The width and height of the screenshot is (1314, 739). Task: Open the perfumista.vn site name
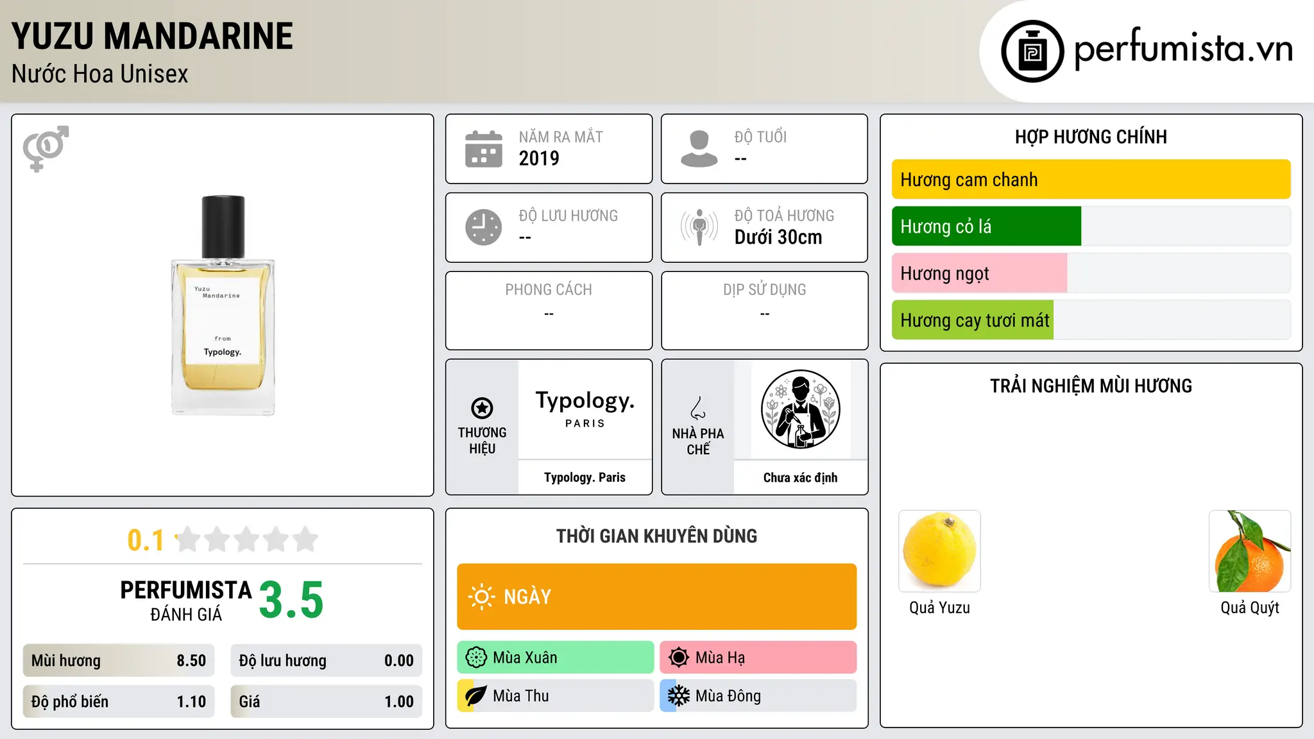[1183, 47]
